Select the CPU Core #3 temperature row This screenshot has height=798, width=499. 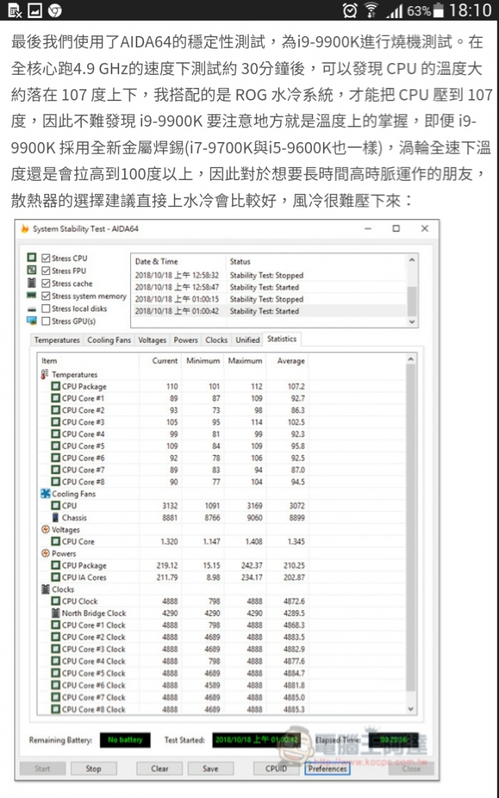[222, 422]
